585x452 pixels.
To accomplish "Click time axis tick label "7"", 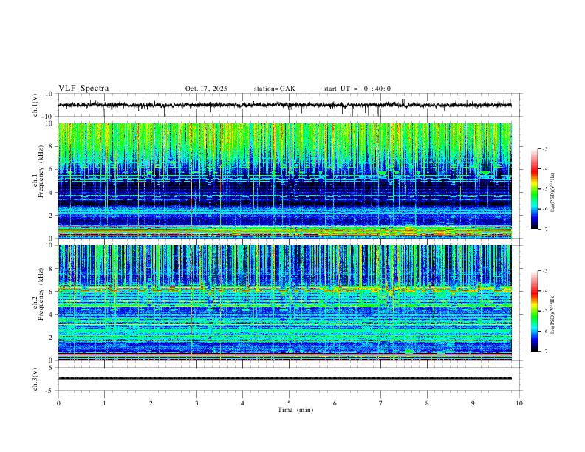I will click(x=381, y=403).
